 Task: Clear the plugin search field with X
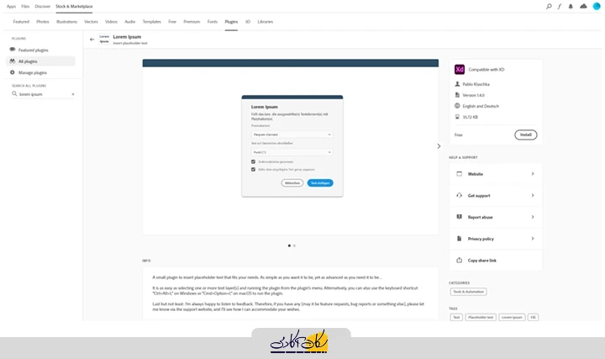pyautogui.click(x=72, y=94)
